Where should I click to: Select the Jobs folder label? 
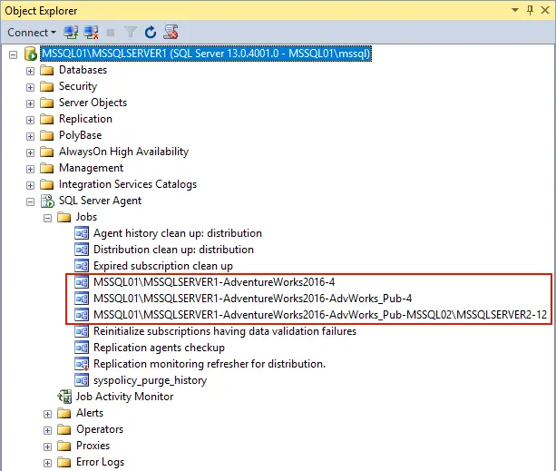point(86,217)
